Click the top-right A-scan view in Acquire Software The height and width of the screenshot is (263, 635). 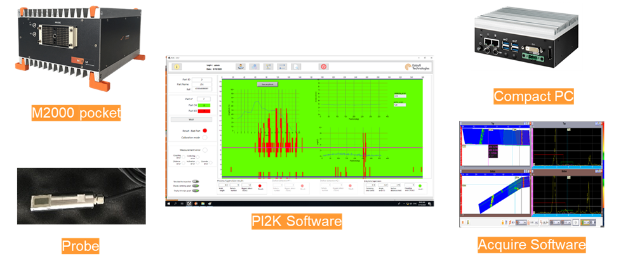pos(567,145)
